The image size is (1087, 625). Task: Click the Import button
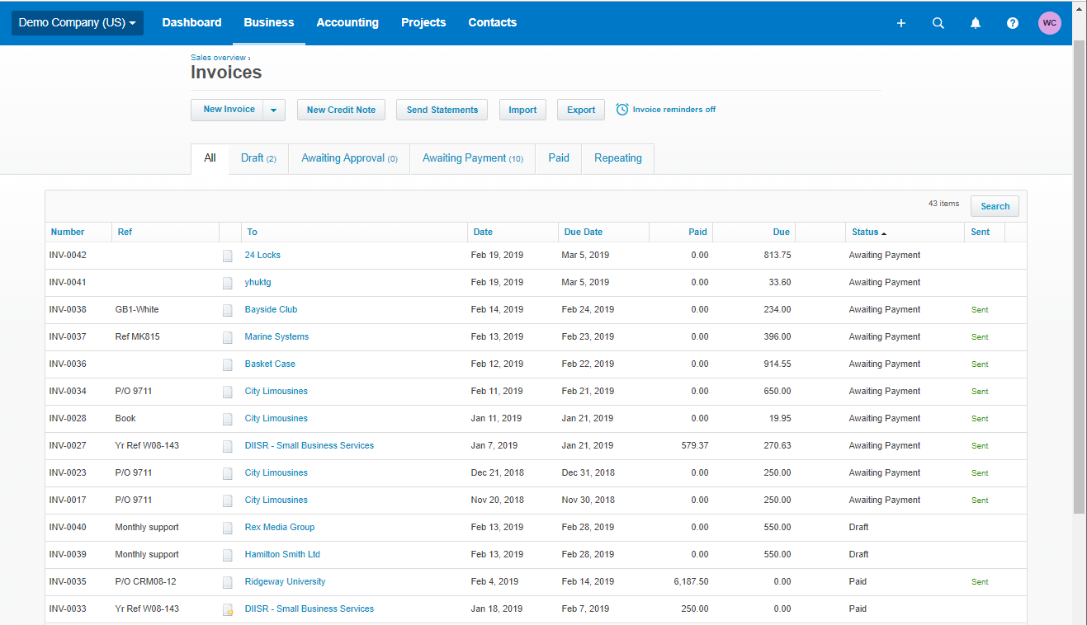522,110
